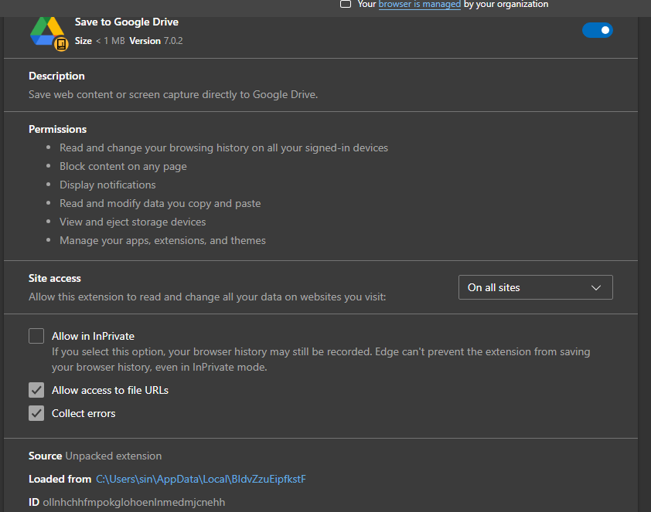The image size is (651, 512).
Task: Click the Version 7.0.2 label
Action: [155, 40]
